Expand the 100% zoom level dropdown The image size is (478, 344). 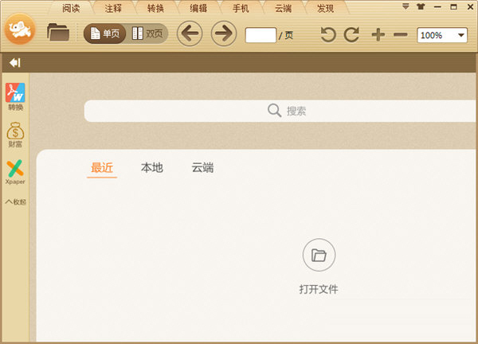point(461,35)
